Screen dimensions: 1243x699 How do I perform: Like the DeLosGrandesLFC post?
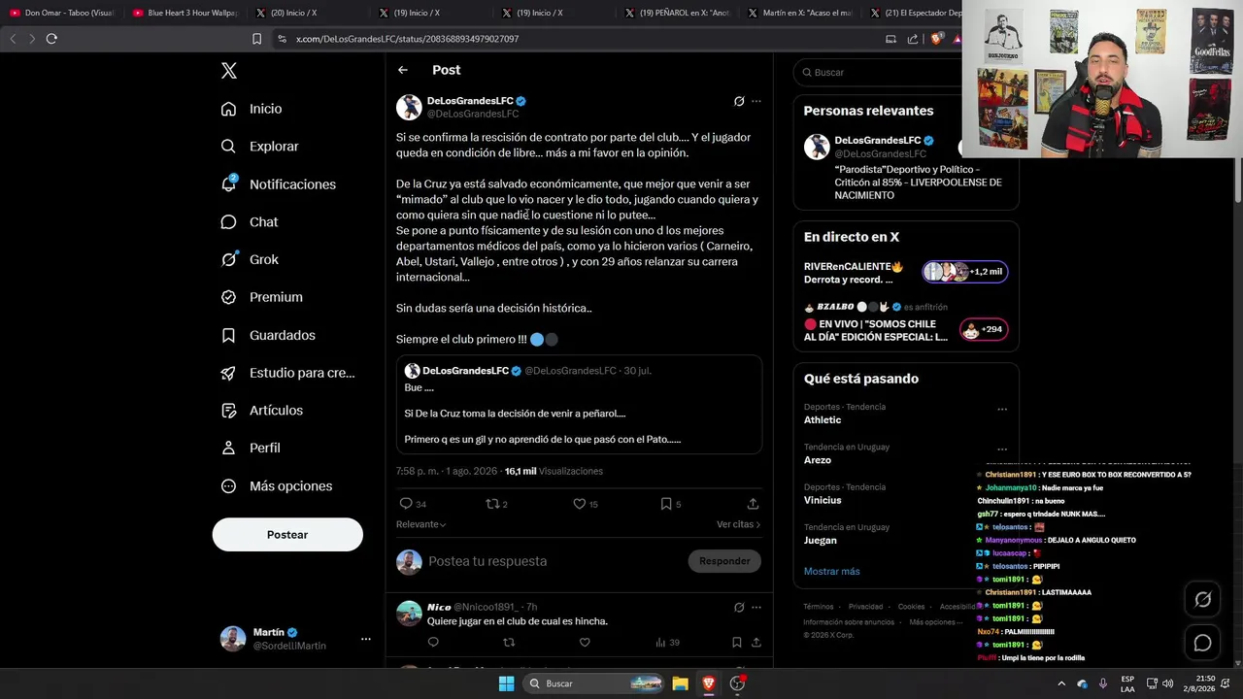point(580,504)
